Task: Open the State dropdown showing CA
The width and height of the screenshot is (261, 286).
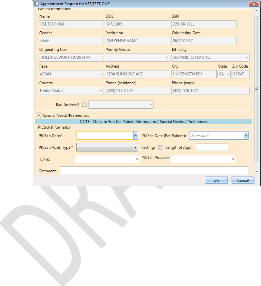Action: 224,74
